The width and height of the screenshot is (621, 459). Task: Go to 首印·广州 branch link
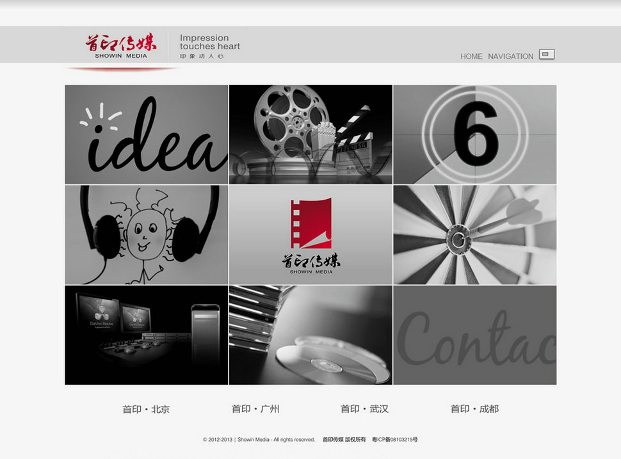(x=255, y=409)
